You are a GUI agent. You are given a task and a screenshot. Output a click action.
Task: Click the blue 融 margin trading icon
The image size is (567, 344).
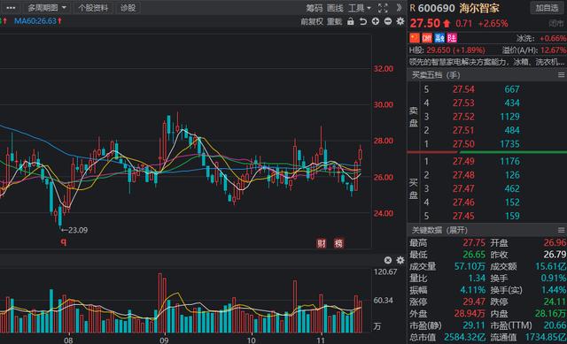pyautogui.click(x=439, y=38)
